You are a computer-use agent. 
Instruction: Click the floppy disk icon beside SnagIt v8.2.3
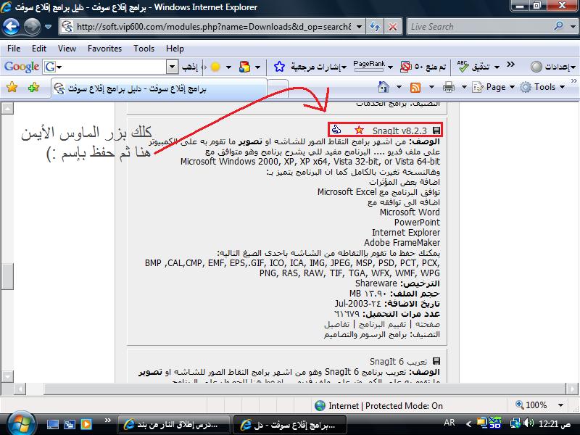click(x=436, y=130)
